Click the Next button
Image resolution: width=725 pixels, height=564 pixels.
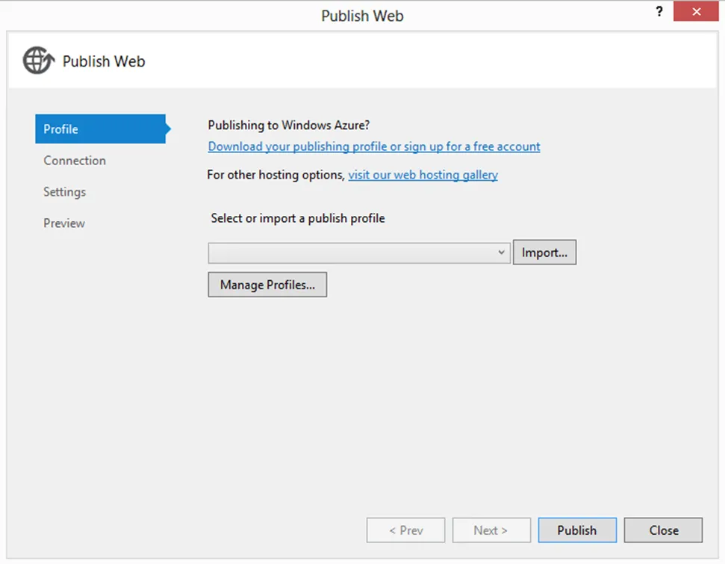pos(491,530)
